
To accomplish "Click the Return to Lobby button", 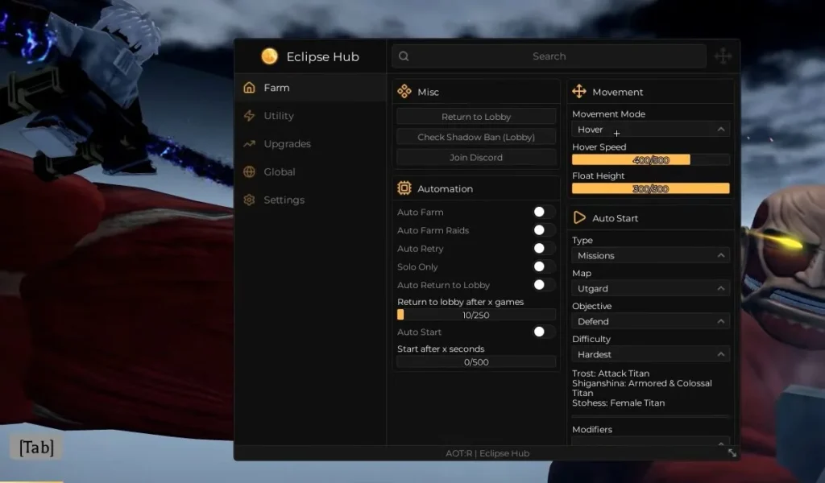I will 476,117.
